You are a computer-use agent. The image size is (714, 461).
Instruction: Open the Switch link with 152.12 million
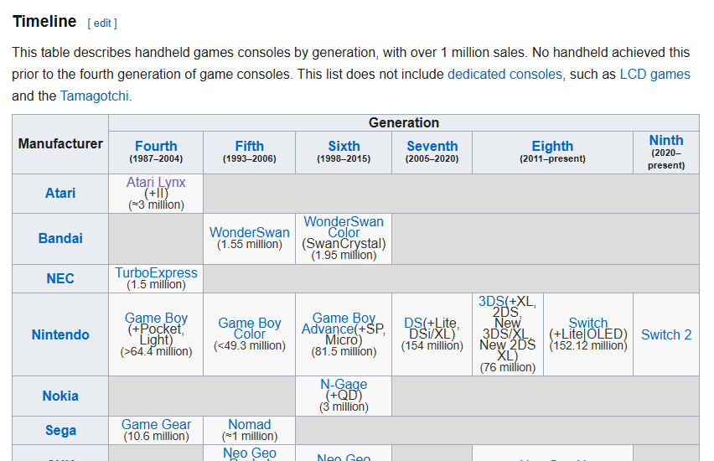point(587,323)
